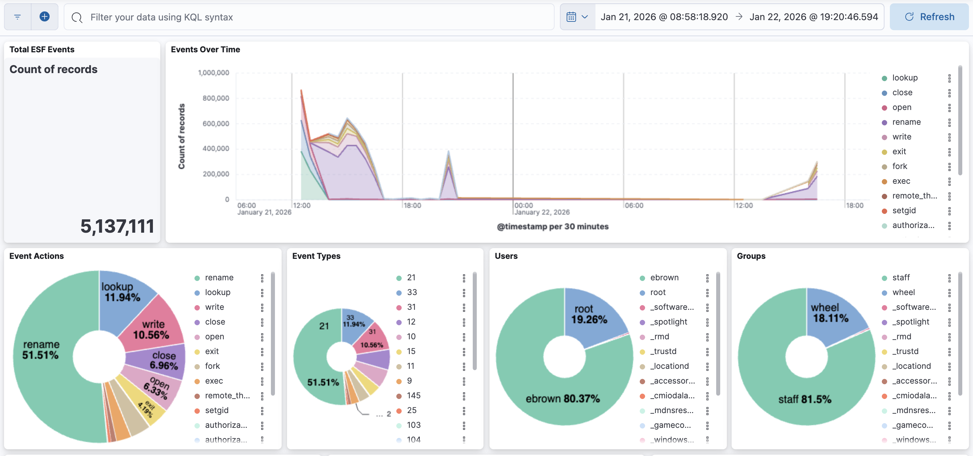The image size is (973, 456).
Task: Open options for 33 in Event Types legend
Action: click(x=464, y=293)
